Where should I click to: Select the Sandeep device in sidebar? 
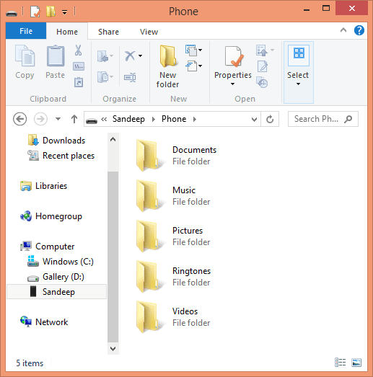[56, 292]
